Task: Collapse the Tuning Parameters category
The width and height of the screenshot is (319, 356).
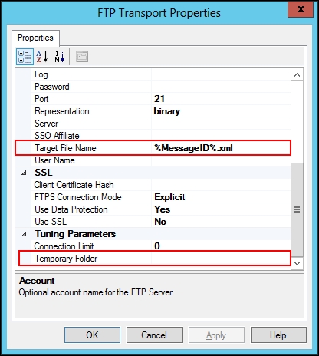Action: tap(24, 234)
